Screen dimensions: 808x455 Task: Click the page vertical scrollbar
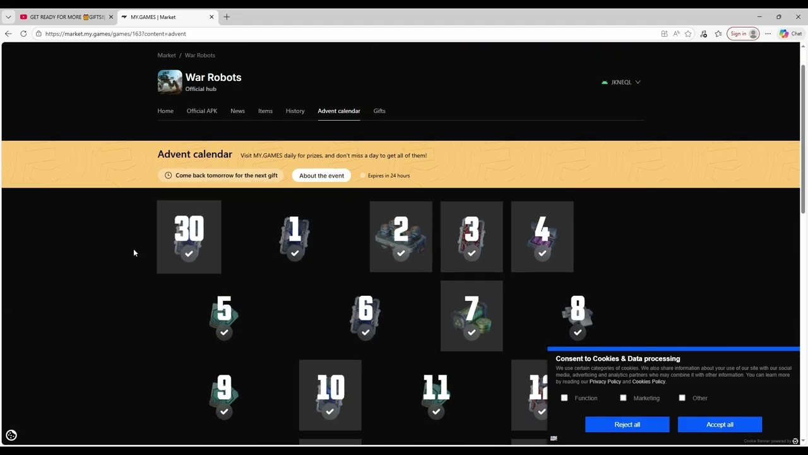tap(804, 139)
